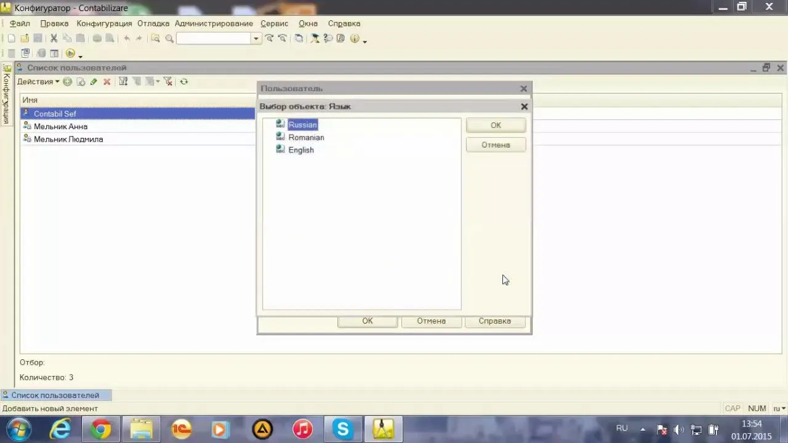788x443 pixels.
Task: Click the Имя column header
Action: coord(138,100)
